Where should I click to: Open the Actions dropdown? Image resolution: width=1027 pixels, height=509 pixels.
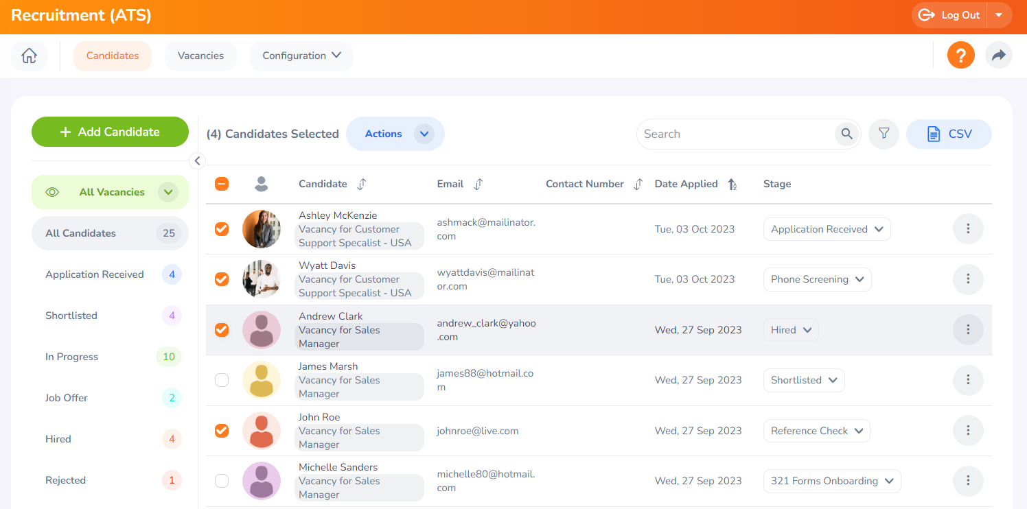(x=395, y=134)
